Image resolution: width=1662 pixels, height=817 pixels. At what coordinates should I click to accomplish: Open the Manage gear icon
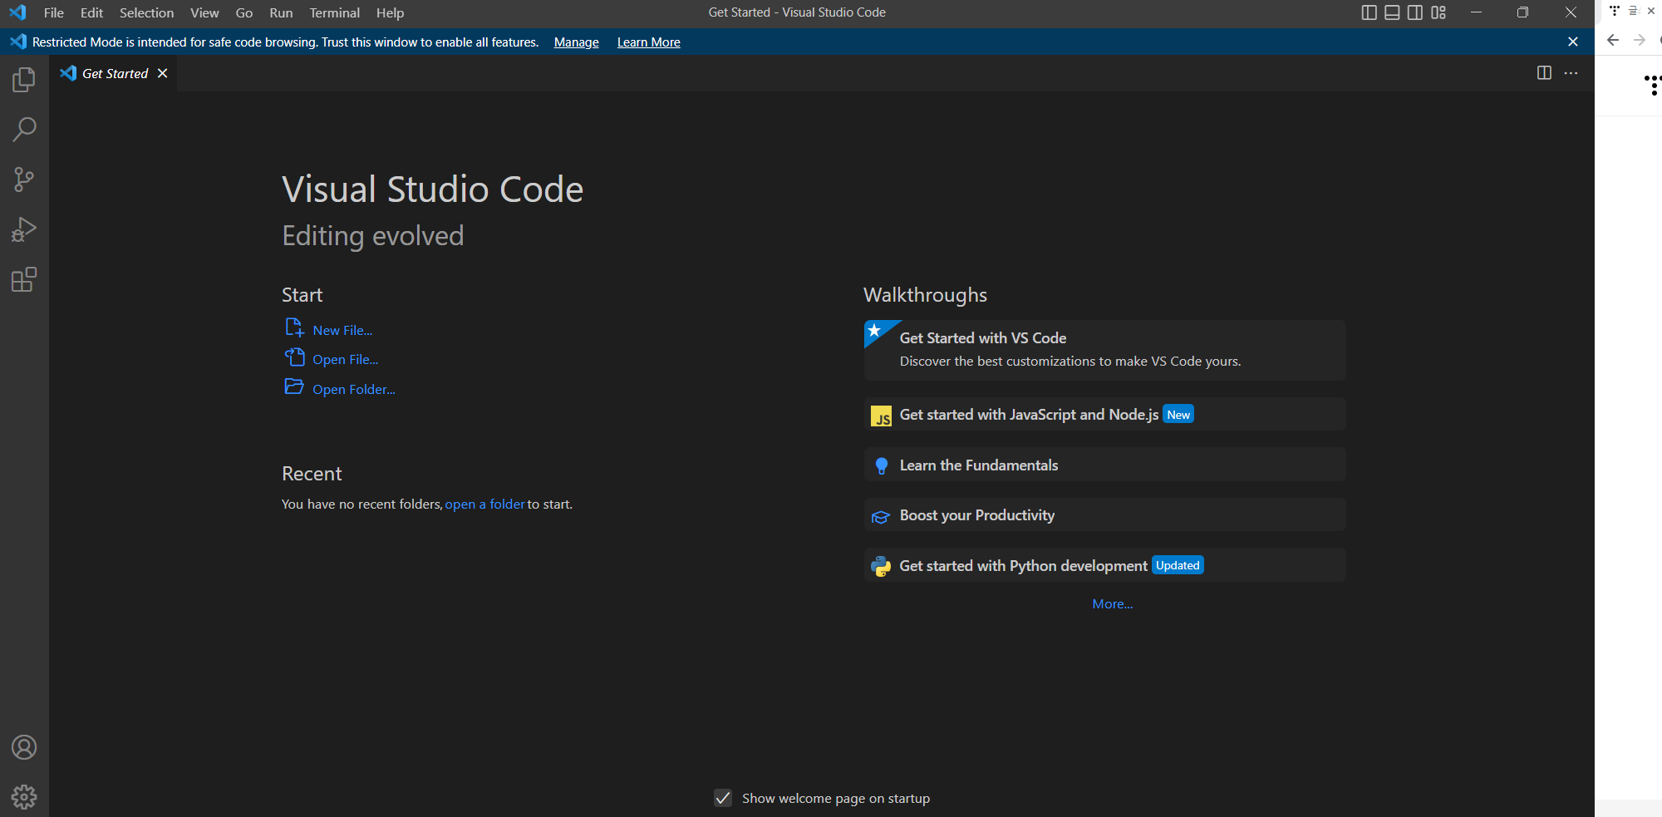tap(24, 797)
